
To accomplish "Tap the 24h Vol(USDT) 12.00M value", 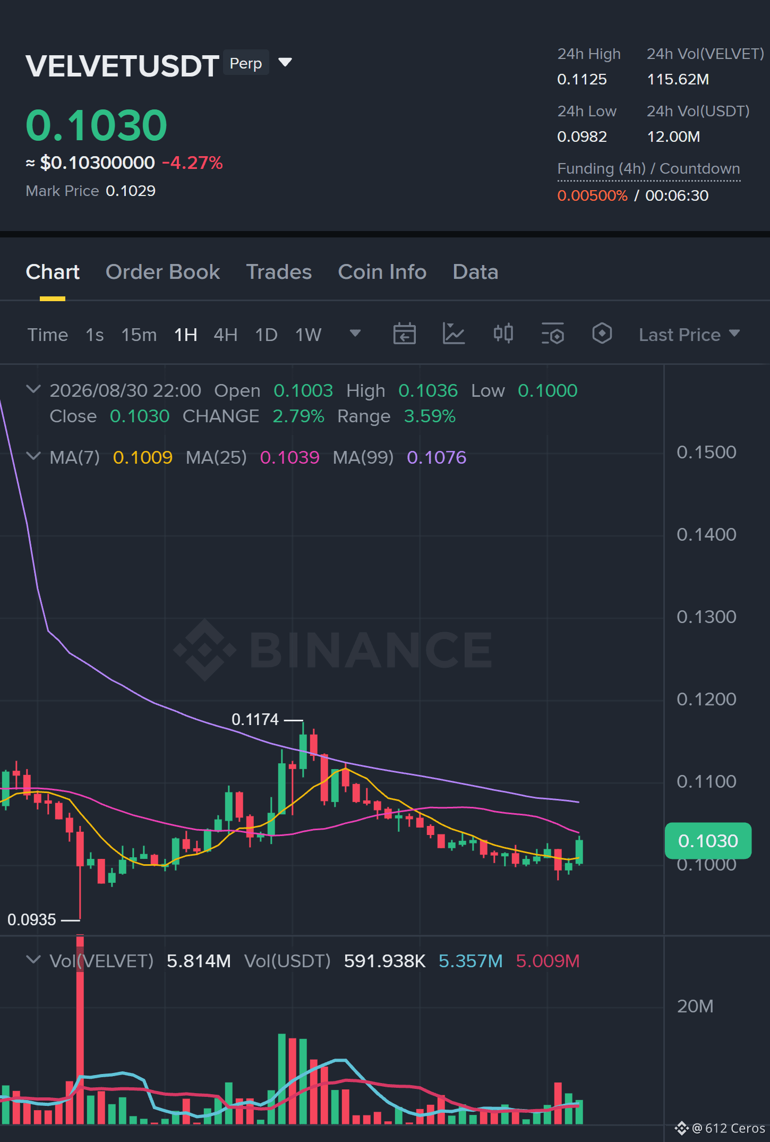I will pyautogui.click(x=673, y=137).
